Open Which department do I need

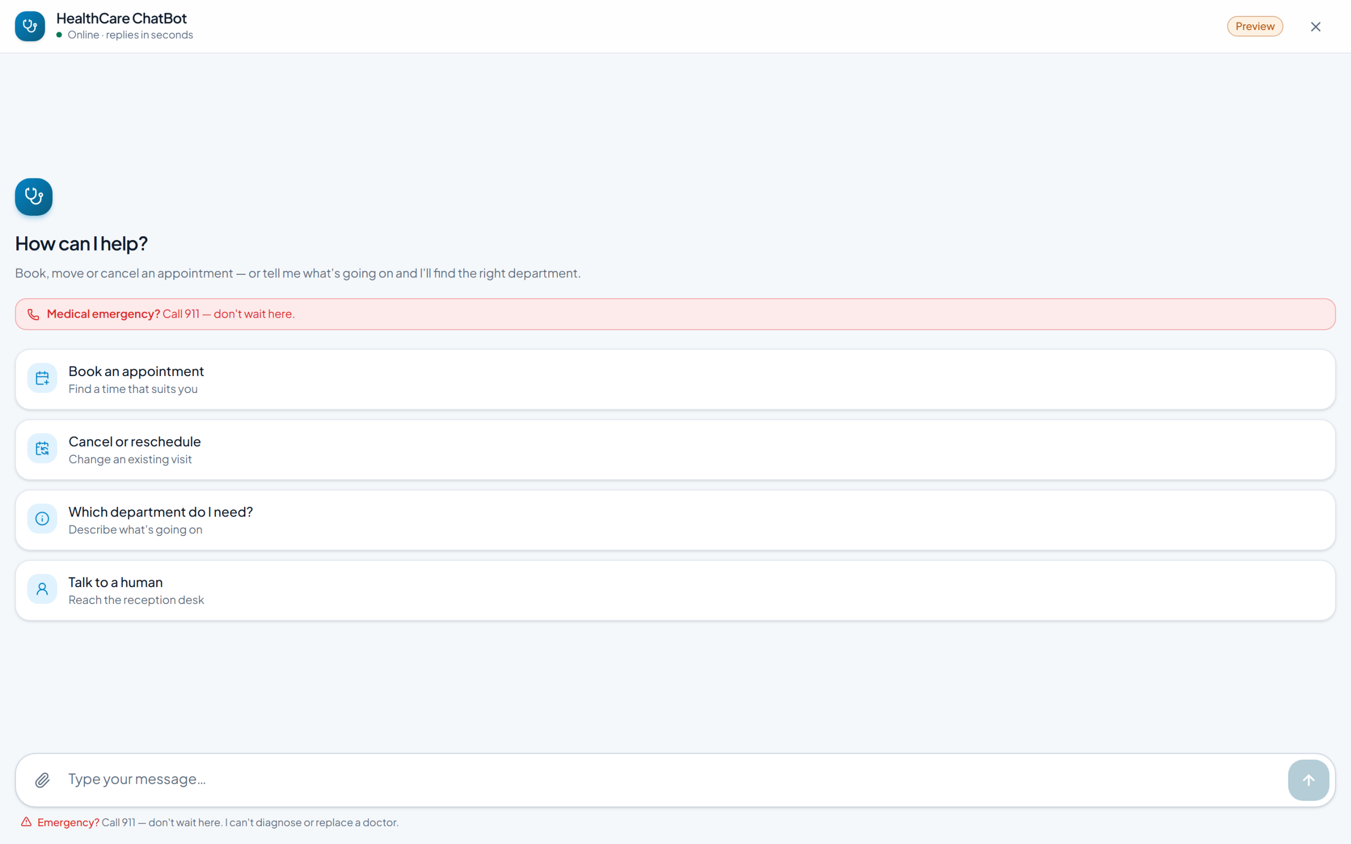coord(675,520)
